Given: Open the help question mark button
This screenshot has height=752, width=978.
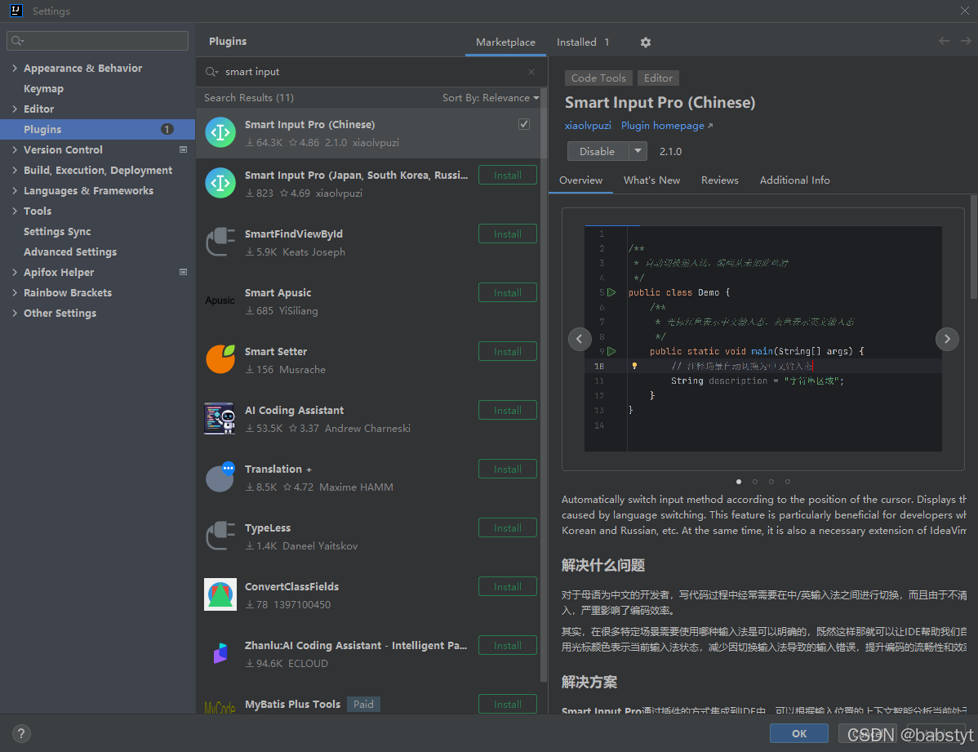Looking at the screenshot, I should point(21,733).
